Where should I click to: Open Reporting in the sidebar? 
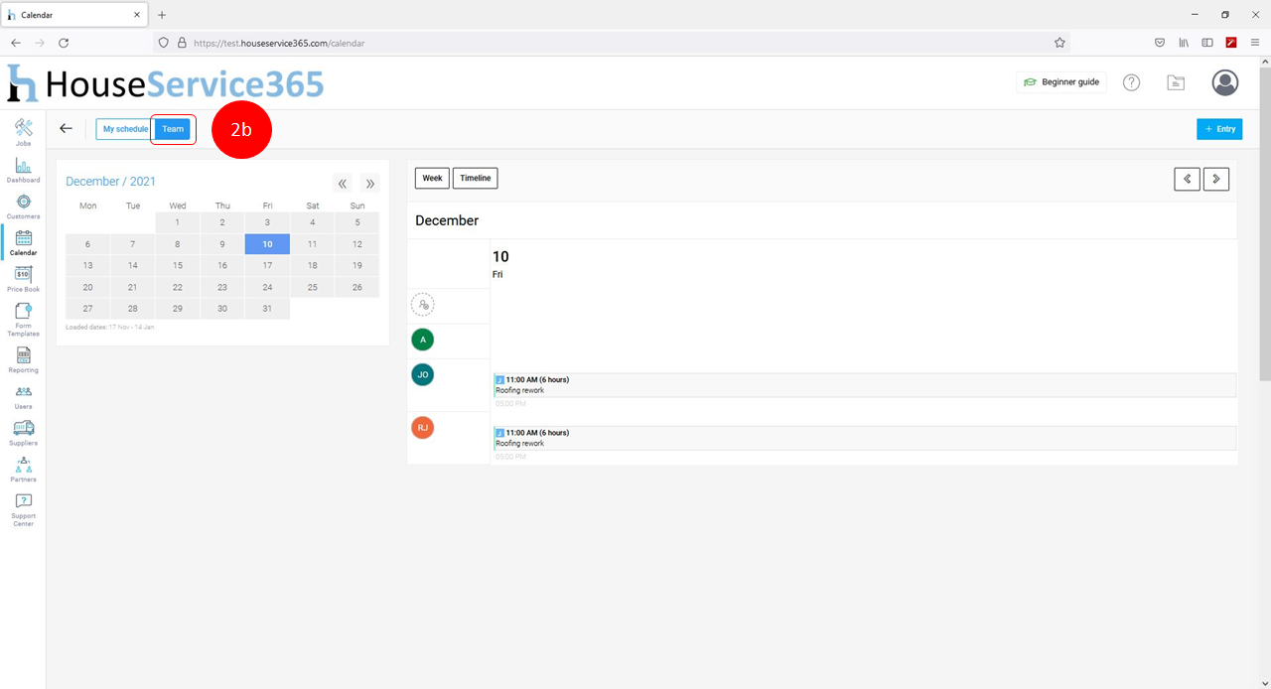click(x=23, y=359)
